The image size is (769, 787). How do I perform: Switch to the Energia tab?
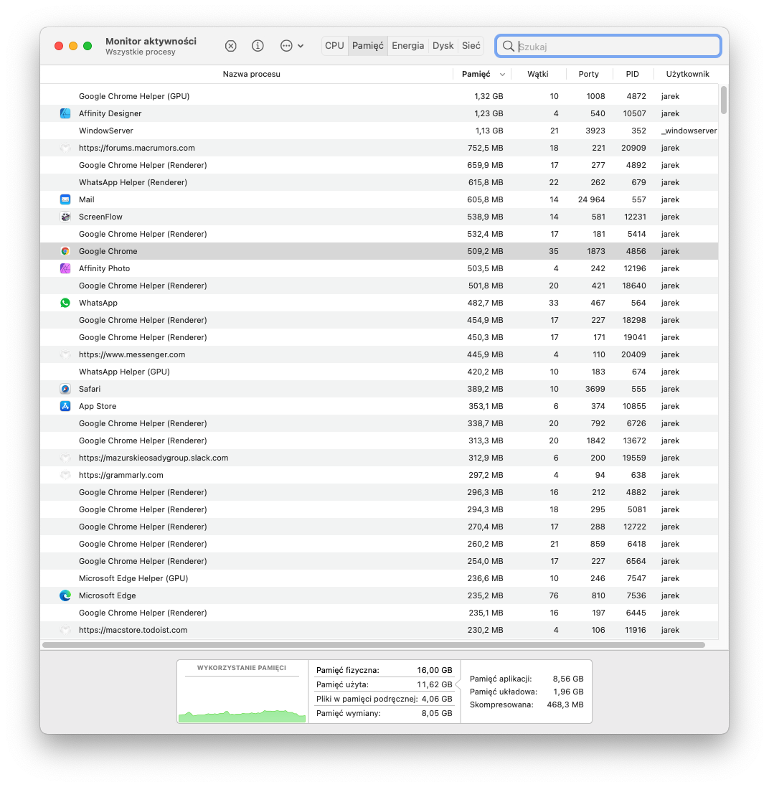coord(407,46)
